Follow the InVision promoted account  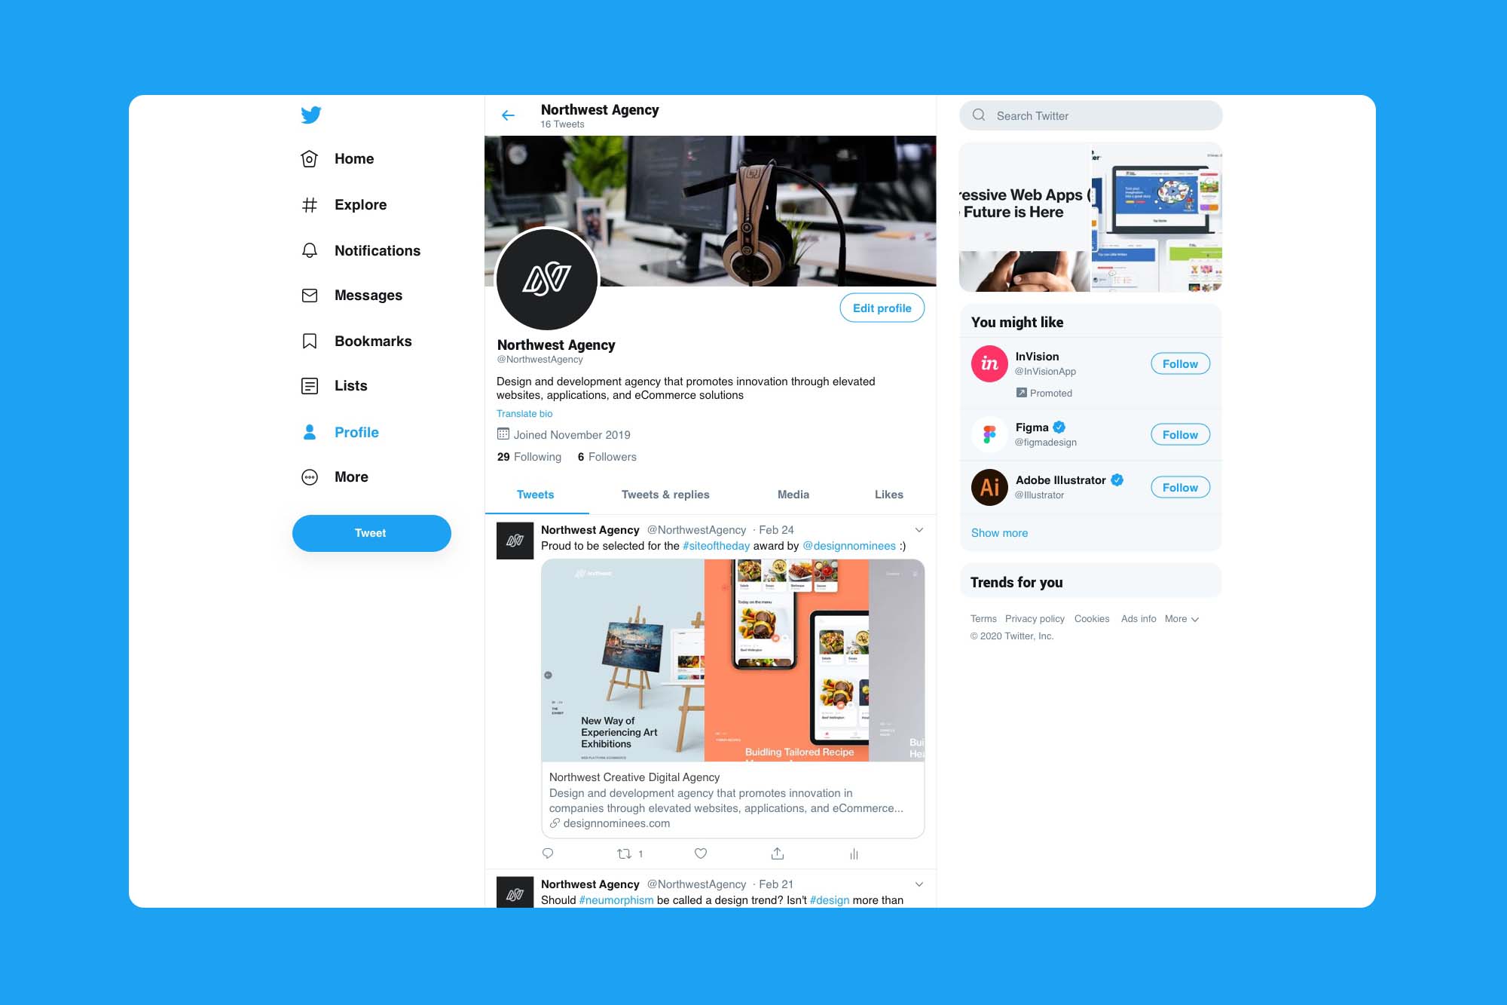pyautogui.click(x=1180, y=363)
